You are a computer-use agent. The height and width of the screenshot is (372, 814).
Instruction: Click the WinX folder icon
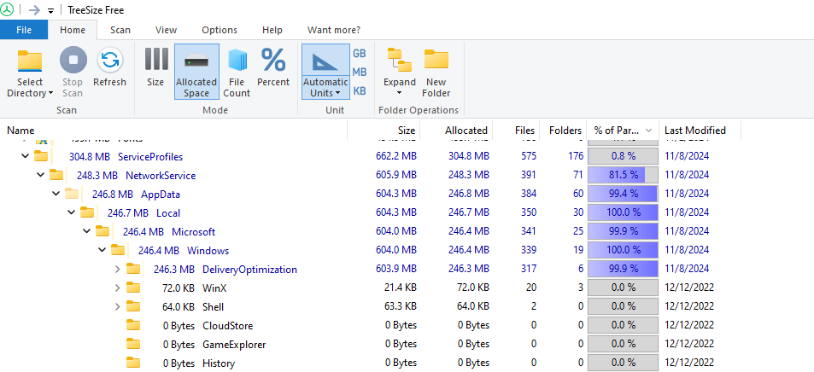click(x=133, y=288)
